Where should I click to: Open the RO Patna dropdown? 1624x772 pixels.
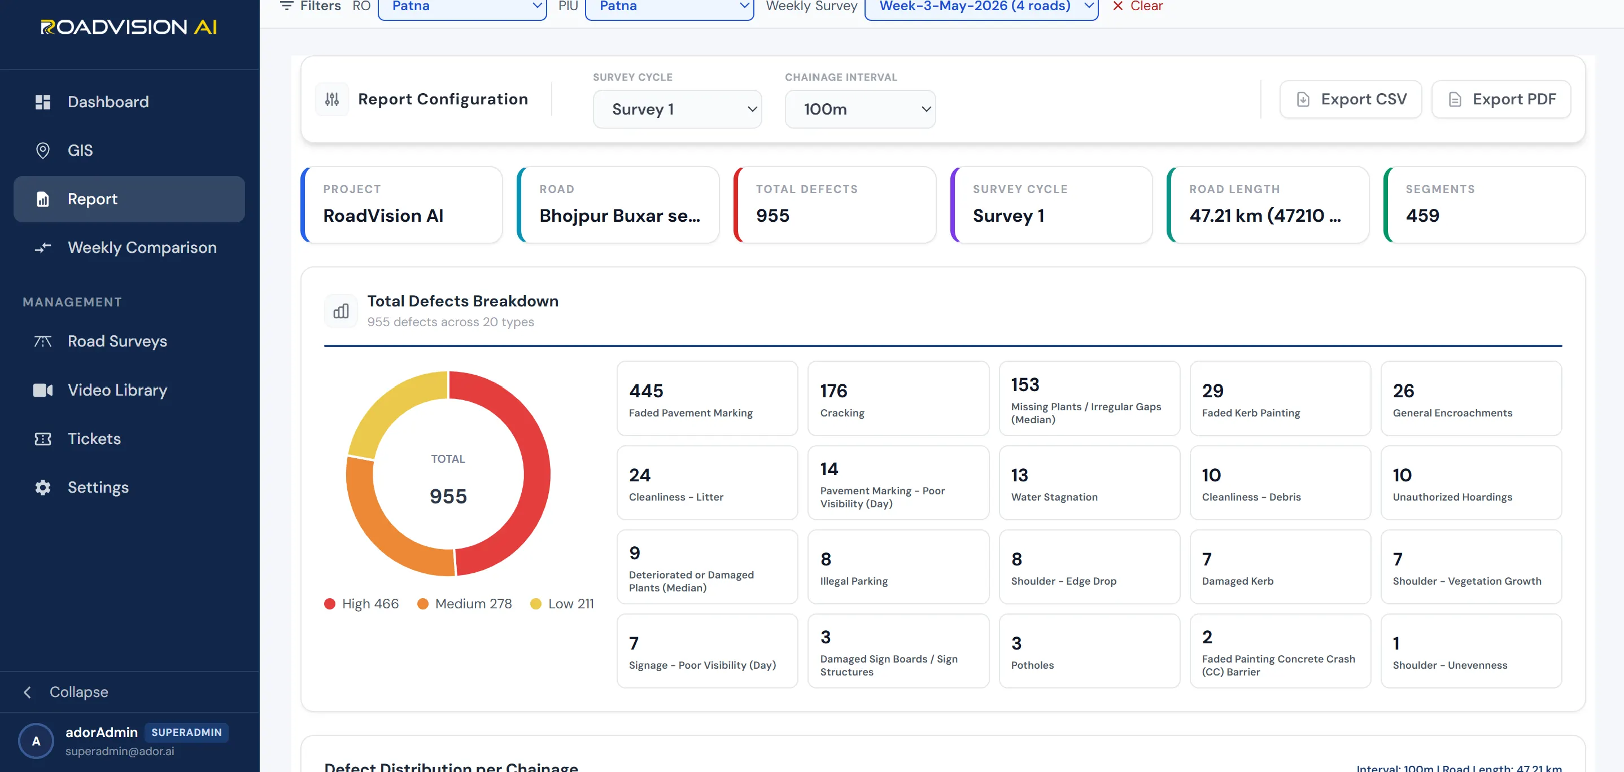[x=462, y=7]
